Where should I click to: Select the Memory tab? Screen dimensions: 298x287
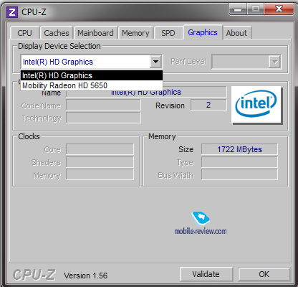[135, 33]
